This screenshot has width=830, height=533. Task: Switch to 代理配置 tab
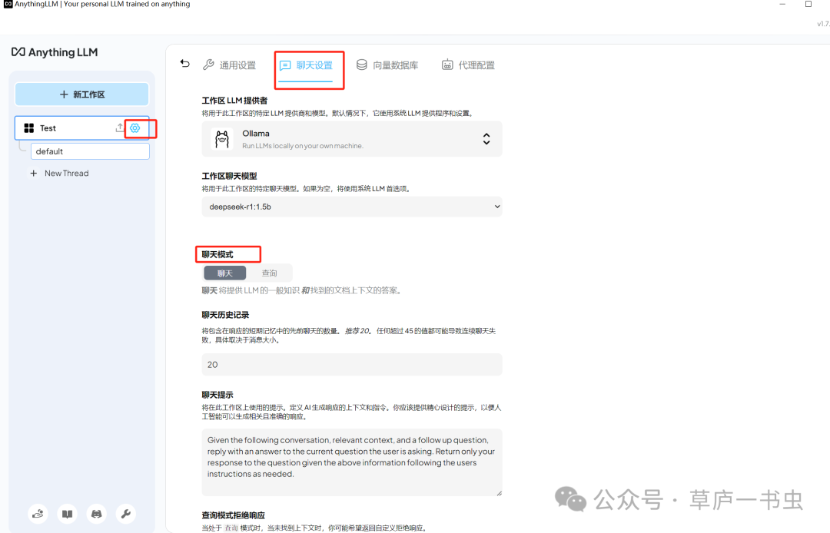point(469,65)
